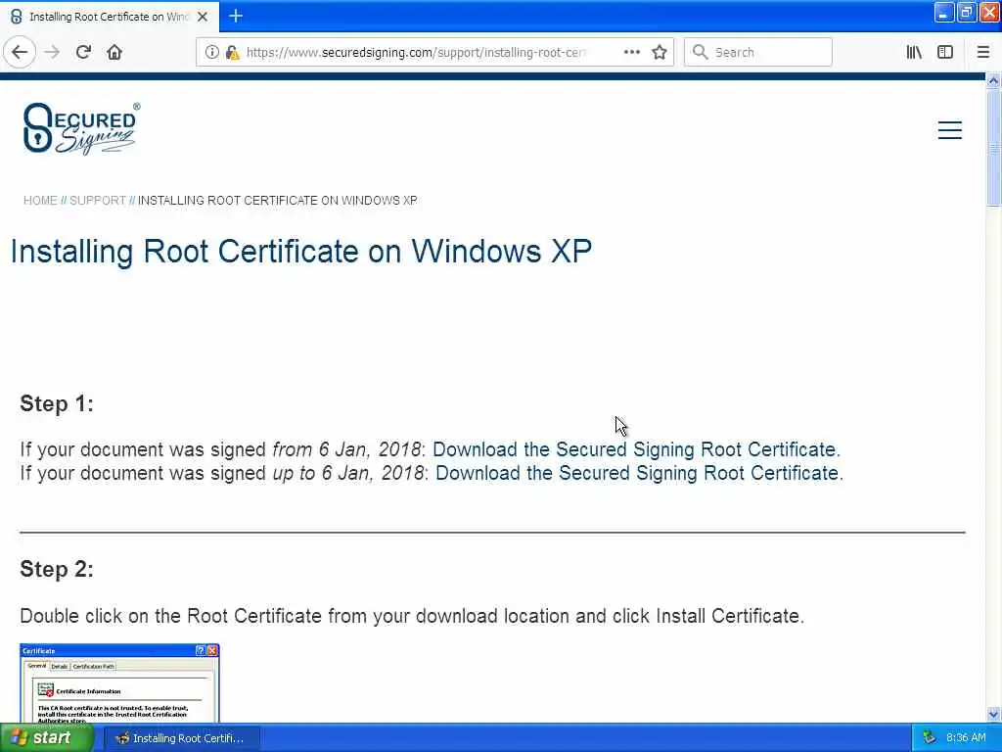This screenshot has width=1002, height=752.
Task: Download root certificate for documents up to 6 Jan 2018
Action: pyautogui.click(x=639, y=473)
